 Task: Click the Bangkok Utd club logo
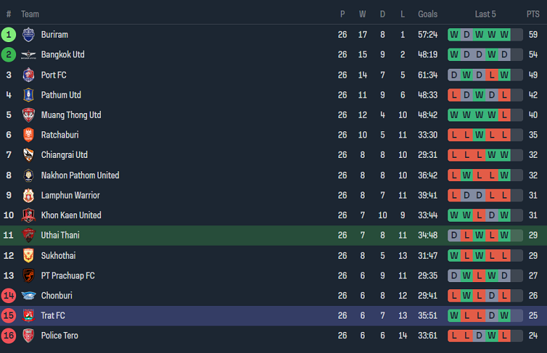[x=28, y=55]
